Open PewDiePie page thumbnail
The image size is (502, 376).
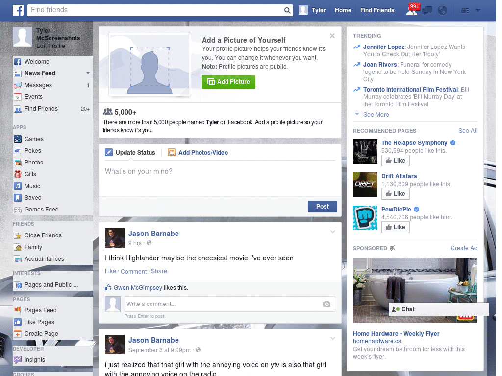click(365, 218)
